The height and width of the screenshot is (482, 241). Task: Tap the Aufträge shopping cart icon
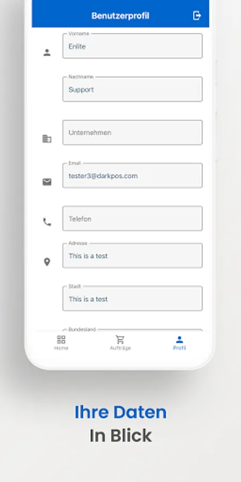tap(120, 340)
